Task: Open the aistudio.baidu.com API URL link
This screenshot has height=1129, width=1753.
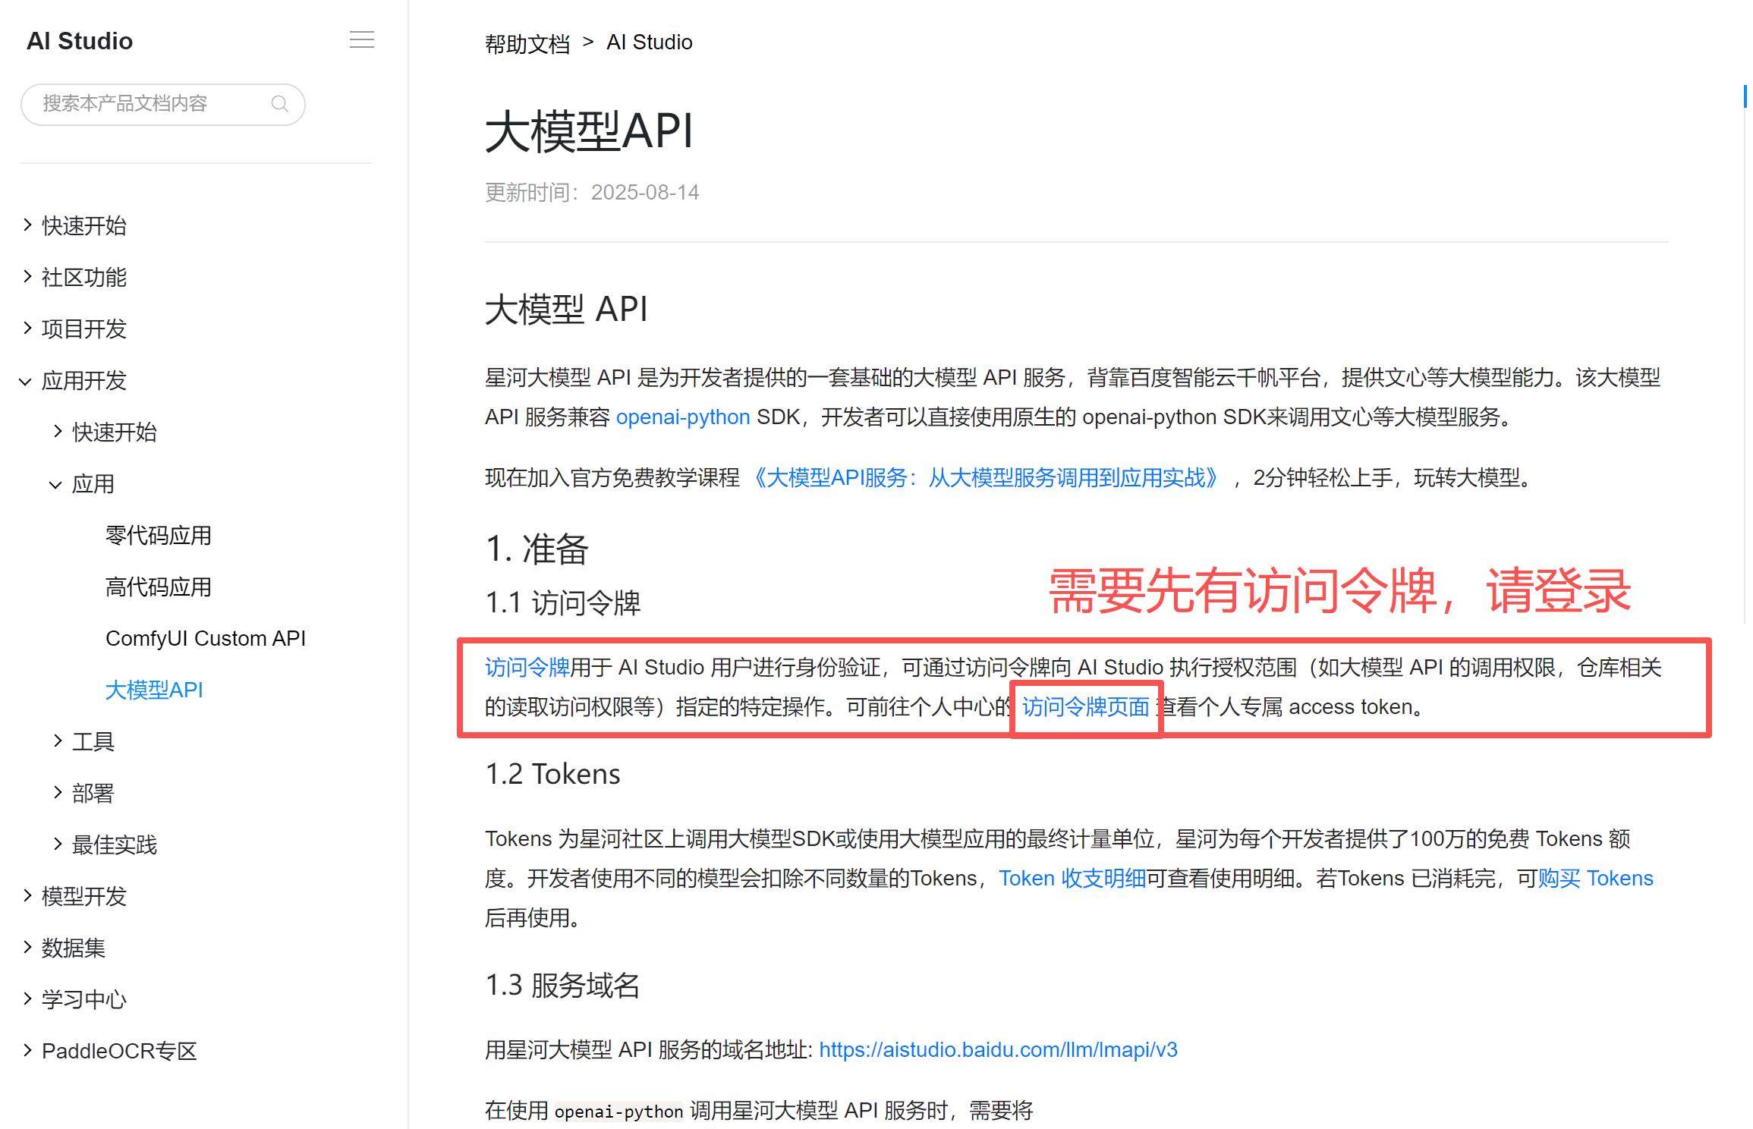Action: pyautogui.click(x=998, y=1049)
